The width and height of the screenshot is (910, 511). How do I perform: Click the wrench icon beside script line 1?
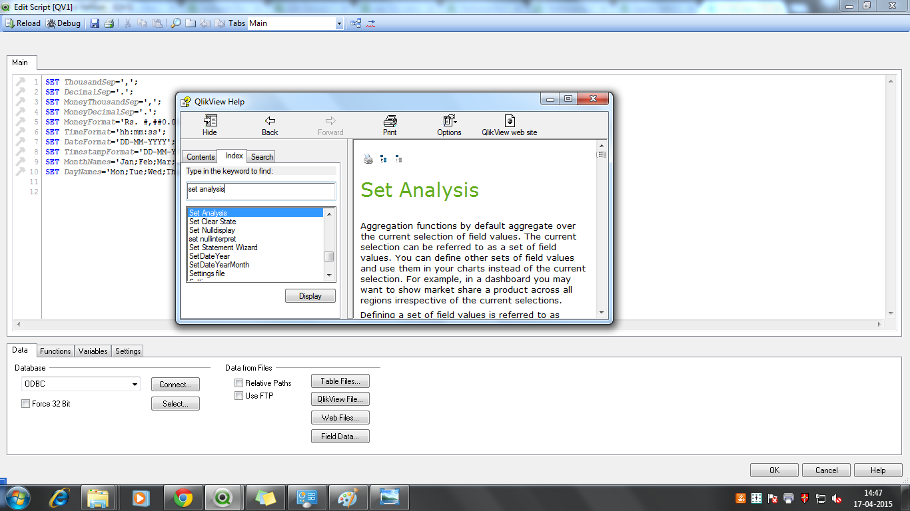click(21, 82)
